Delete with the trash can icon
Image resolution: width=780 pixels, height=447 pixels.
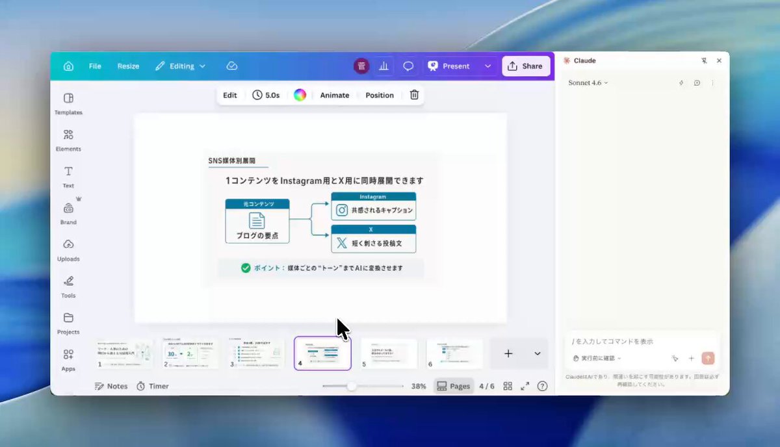pos(414,95)
